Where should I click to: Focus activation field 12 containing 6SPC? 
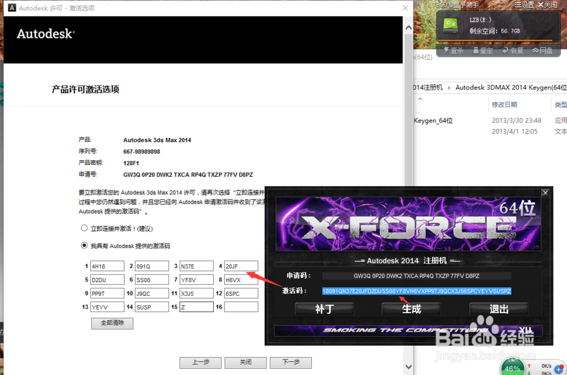coord(241,293)
